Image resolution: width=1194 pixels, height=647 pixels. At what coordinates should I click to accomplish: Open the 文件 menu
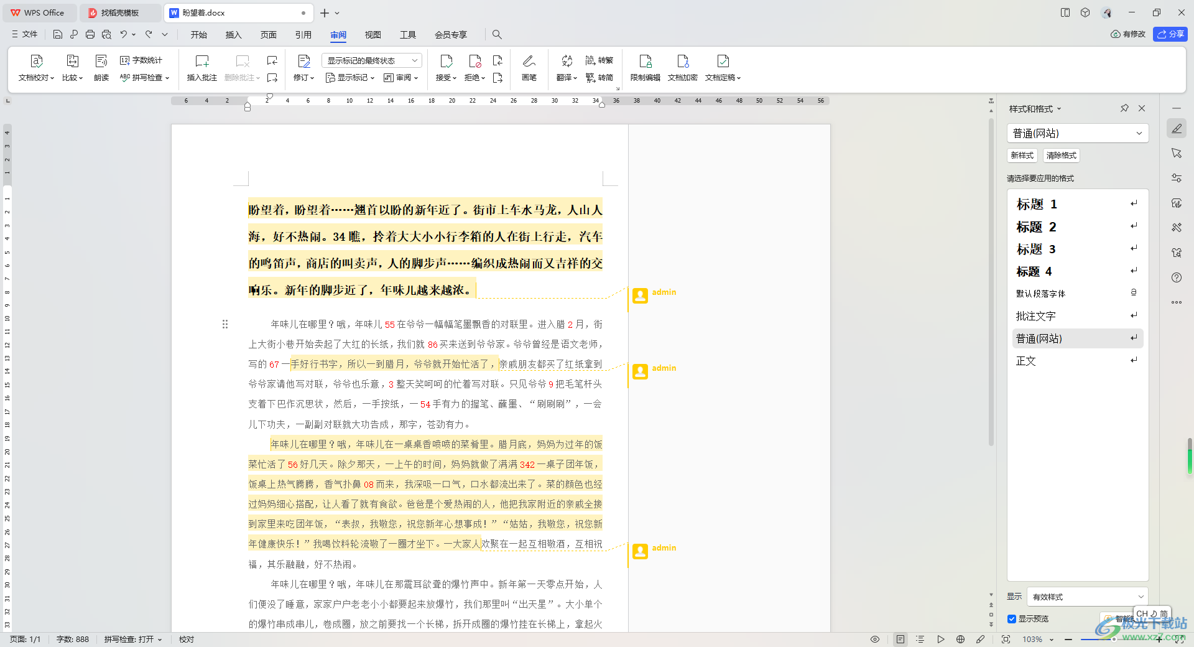(25, 34)
